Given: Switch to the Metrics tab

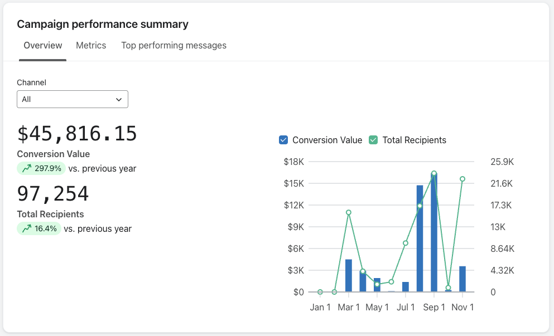Looking at the screenshot, I should click(91, 46).
